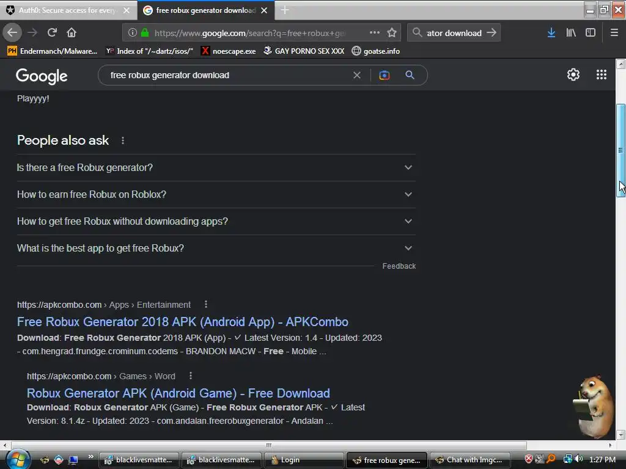Click the taskbar network monitors icon
Screen dimensions: 626x469
coord(567,459)
